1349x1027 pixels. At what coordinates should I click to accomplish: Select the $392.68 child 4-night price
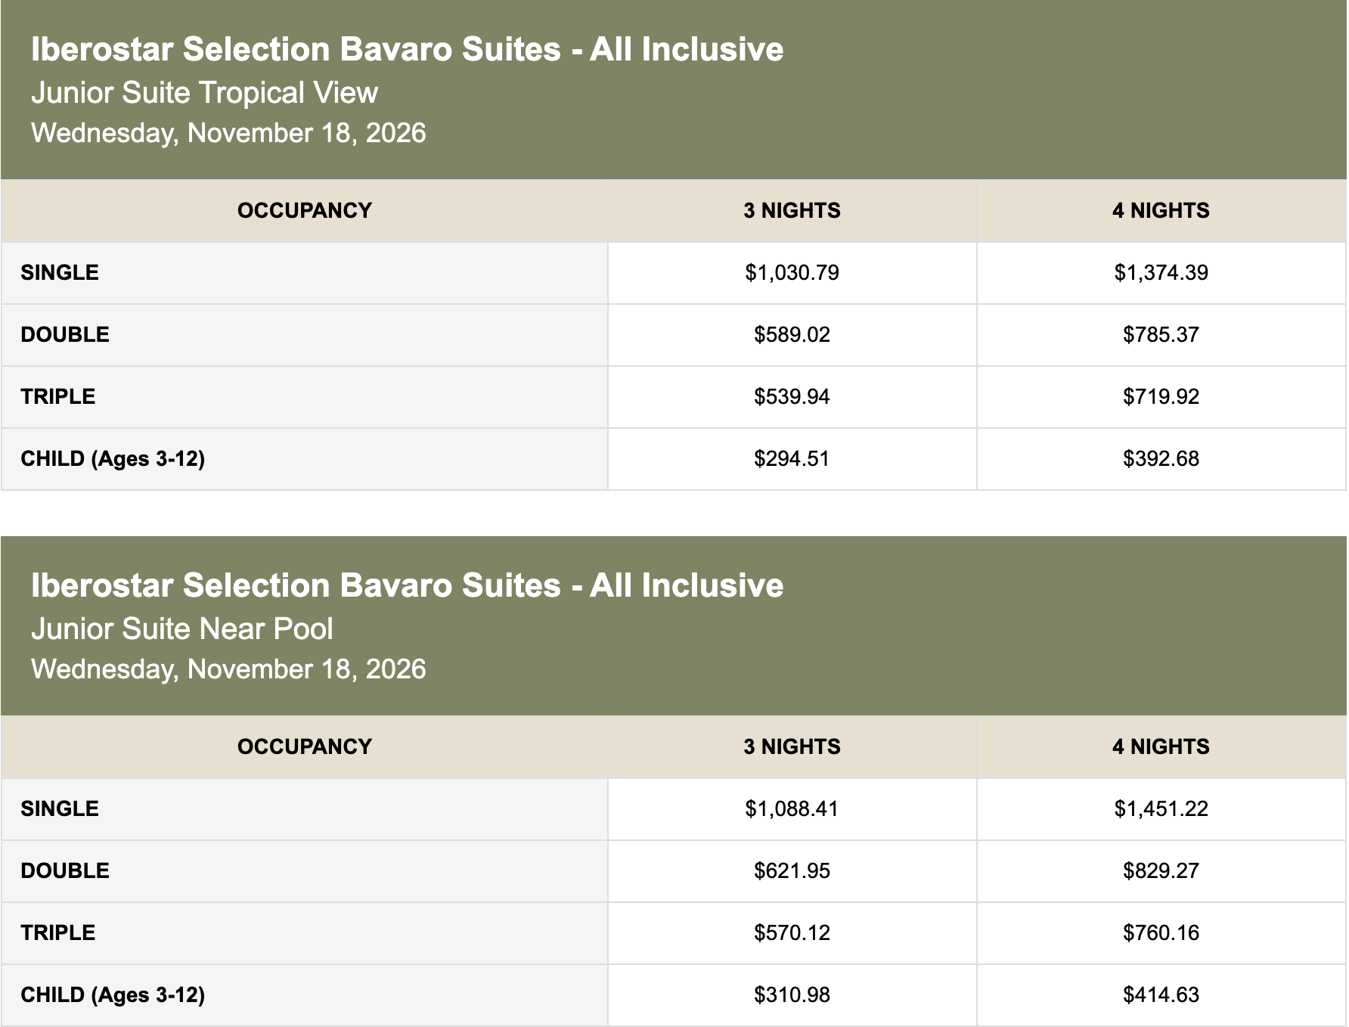(x=1161, y=458)
